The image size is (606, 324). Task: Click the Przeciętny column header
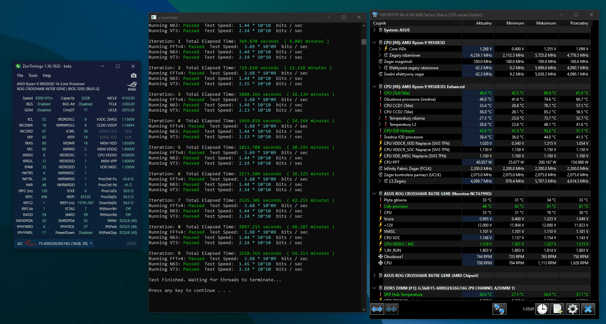(574, 23)
